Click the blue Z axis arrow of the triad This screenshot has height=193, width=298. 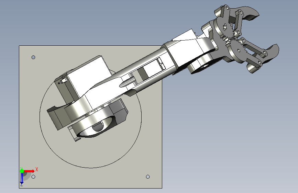(x=22, y=178)
